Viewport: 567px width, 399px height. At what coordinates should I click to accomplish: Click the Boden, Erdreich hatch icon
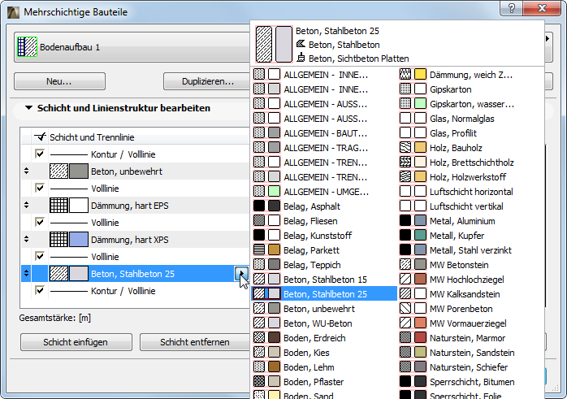(259, 338)
